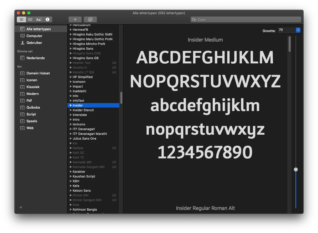Screen dimensions: 318x233
Task: Expand the Insider font family
Action: [71, 105]
